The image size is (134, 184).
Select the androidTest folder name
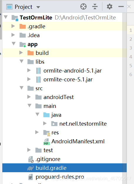58,97
